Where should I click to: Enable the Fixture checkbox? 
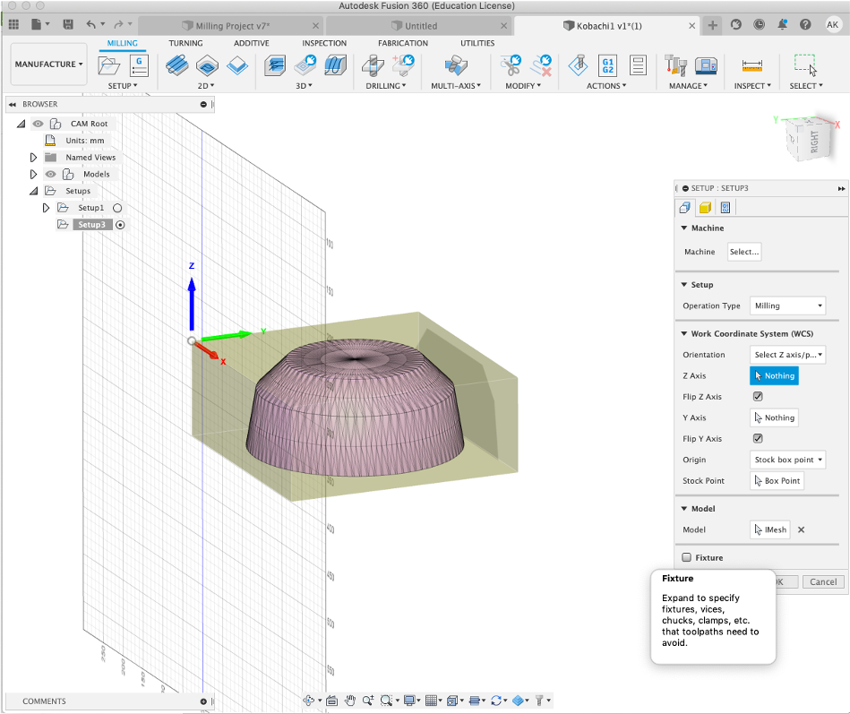tap(686, 557)
